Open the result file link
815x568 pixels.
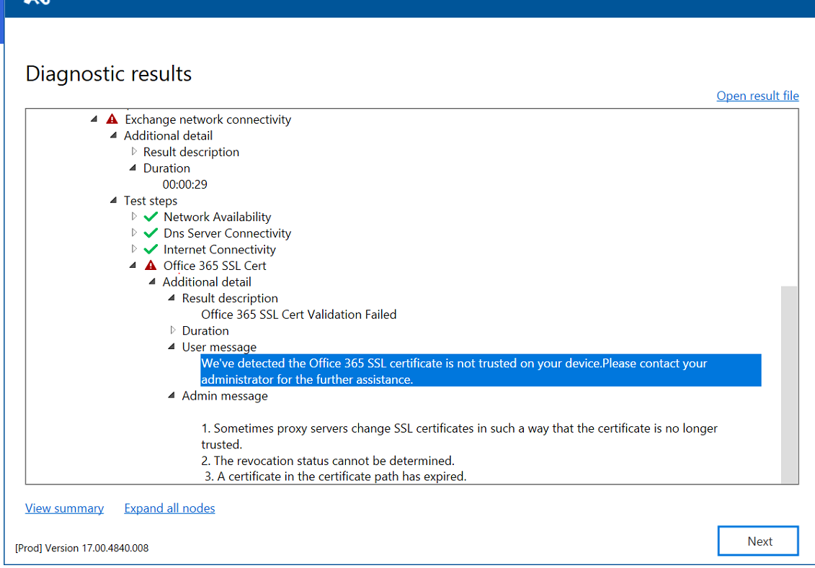(x=757, y=96)
